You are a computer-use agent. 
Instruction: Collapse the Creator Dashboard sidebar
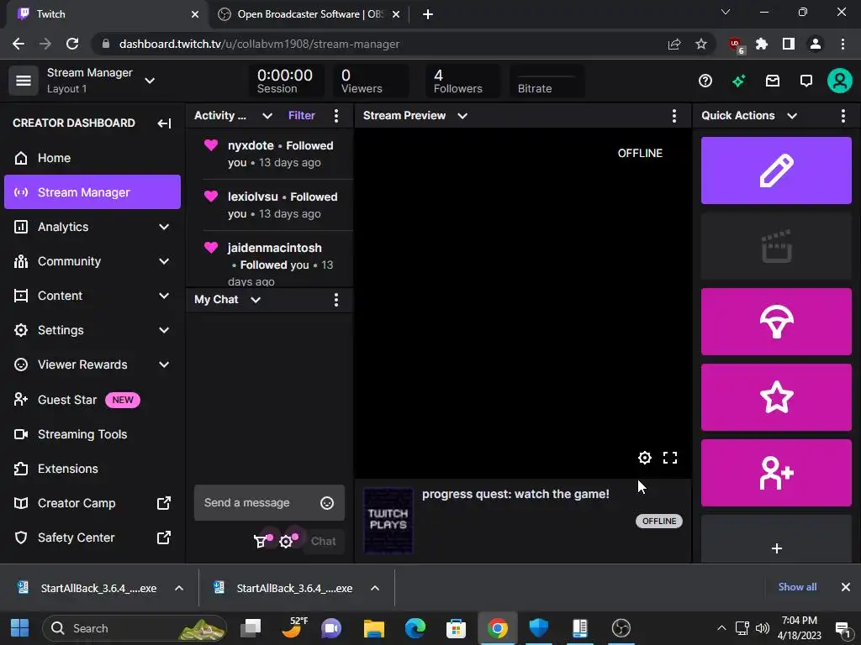pos(164,123)
